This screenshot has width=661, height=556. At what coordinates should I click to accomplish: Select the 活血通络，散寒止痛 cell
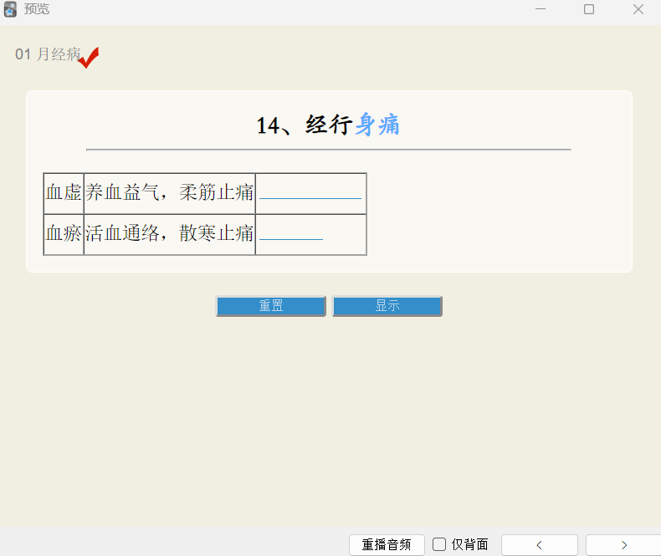coord(170,234)
